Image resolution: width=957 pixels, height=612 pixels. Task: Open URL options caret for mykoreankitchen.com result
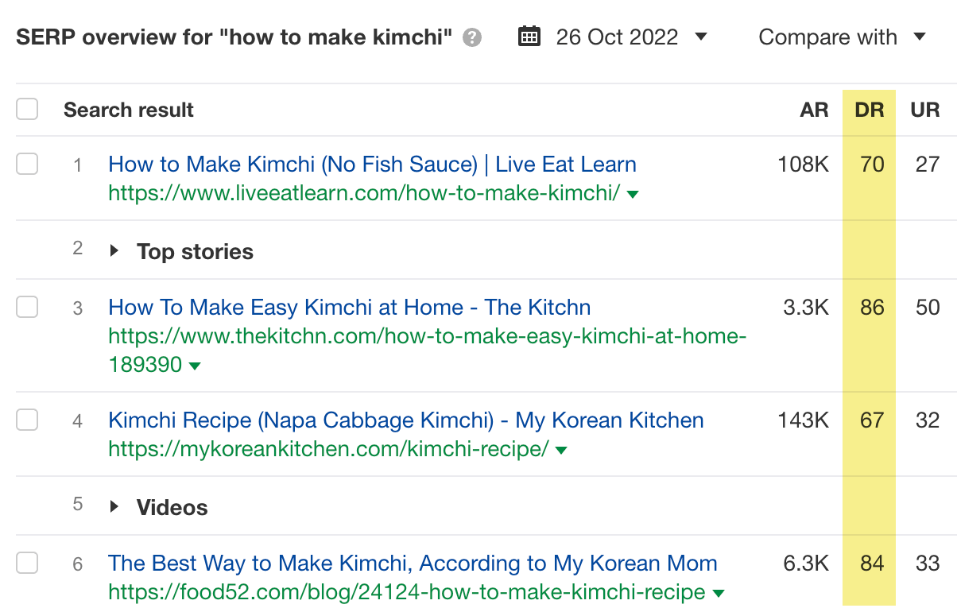[562, 450]
